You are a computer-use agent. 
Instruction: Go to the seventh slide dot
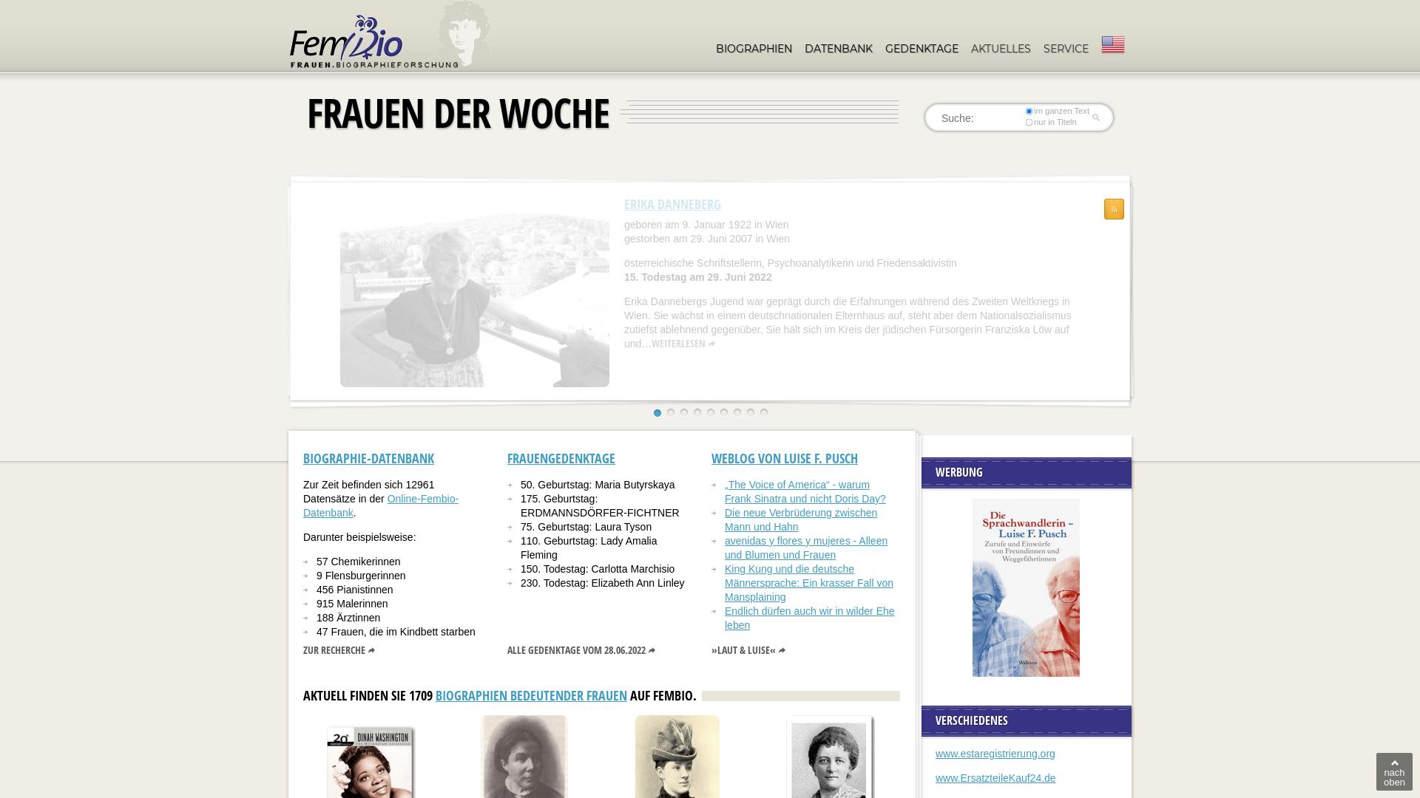[x=737, y=412]
